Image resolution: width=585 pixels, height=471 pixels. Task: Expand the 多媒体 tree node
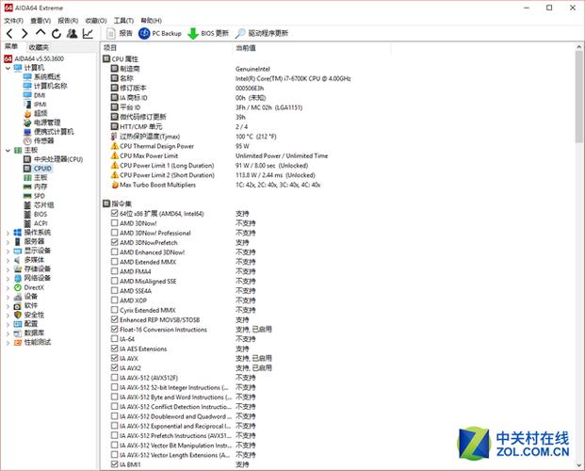(x=8, y=260)
